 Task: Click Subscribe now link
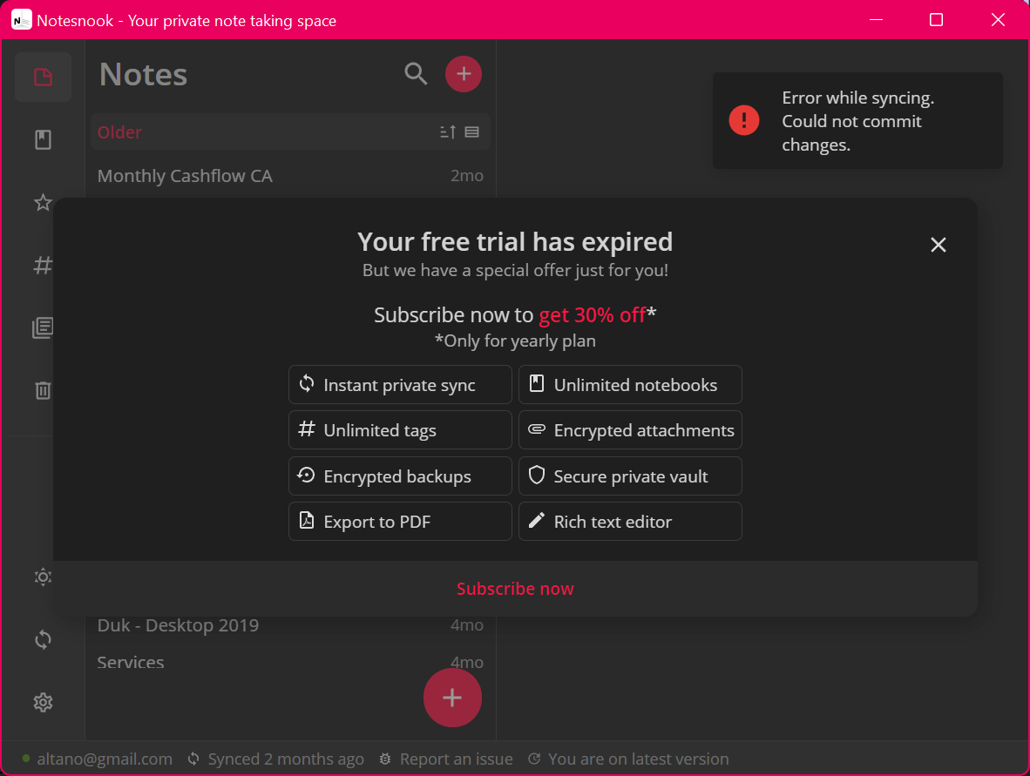515,589
